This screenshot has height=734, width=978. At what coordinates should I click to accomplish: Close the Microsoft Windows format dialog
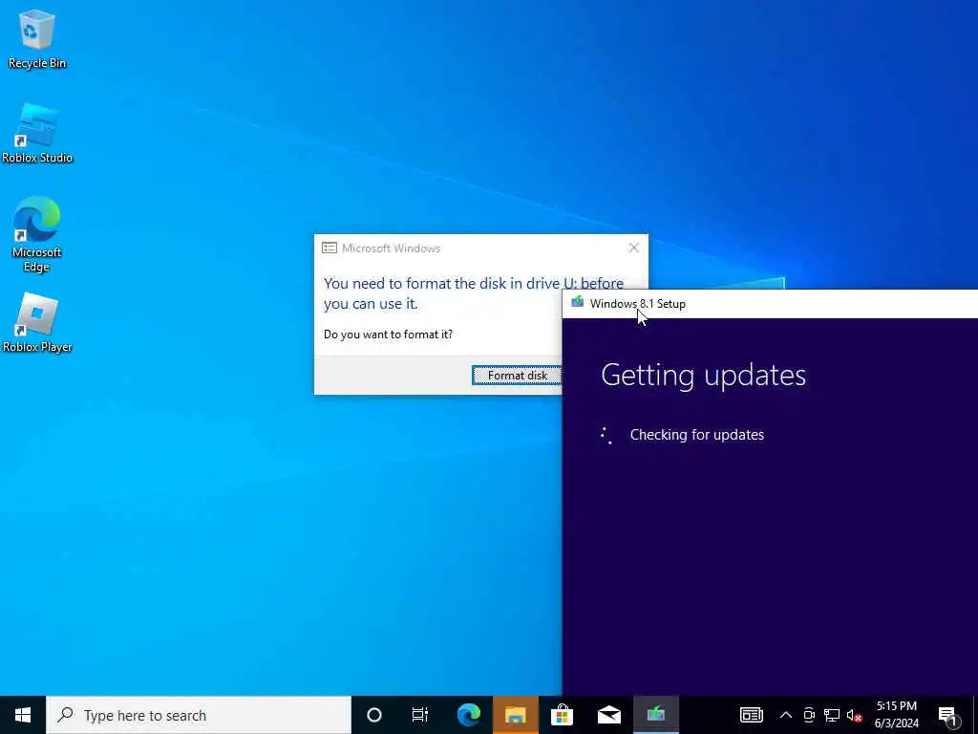pos(634,248)
